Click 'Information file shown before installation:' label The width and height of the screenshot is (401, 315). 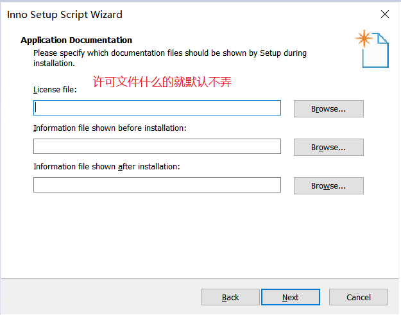coord(110,128)
